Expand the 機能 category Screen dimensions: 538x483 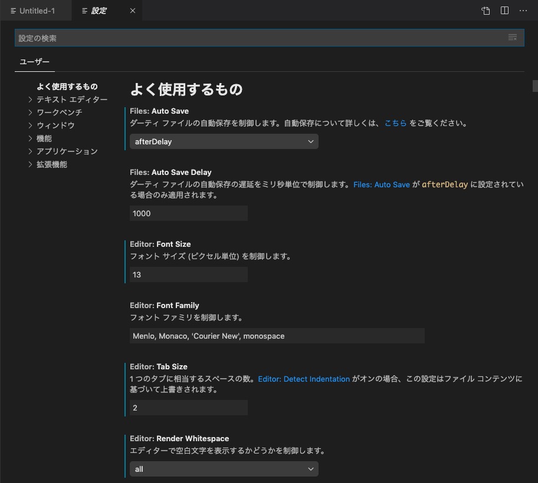pyautogui.click(x=40, y=138)
